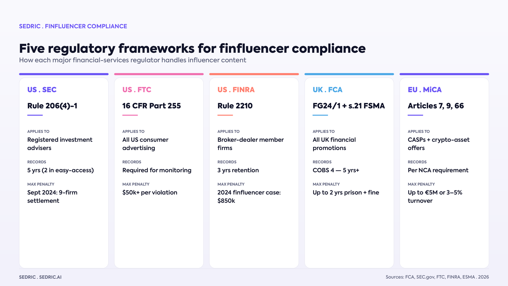Viewport: 508px width, 286px height.
Task: Select '16 CFR Part 255' text
Action: click(x=152, y=106)
